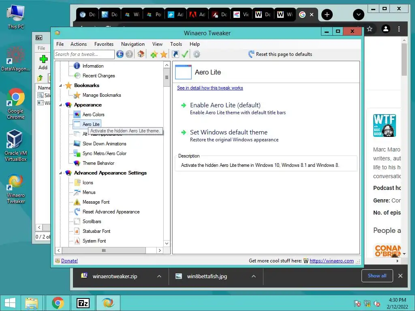This screenshot has width=415, height=311.
Task: Collapse the Appearance tree node
Action: click(60, 105)
